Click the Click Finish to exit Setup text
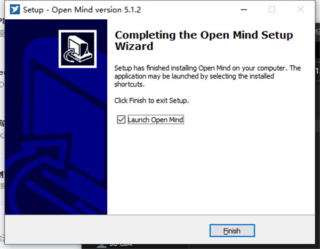This screenshot has height=249, width=320. click(x=151, y=100)
